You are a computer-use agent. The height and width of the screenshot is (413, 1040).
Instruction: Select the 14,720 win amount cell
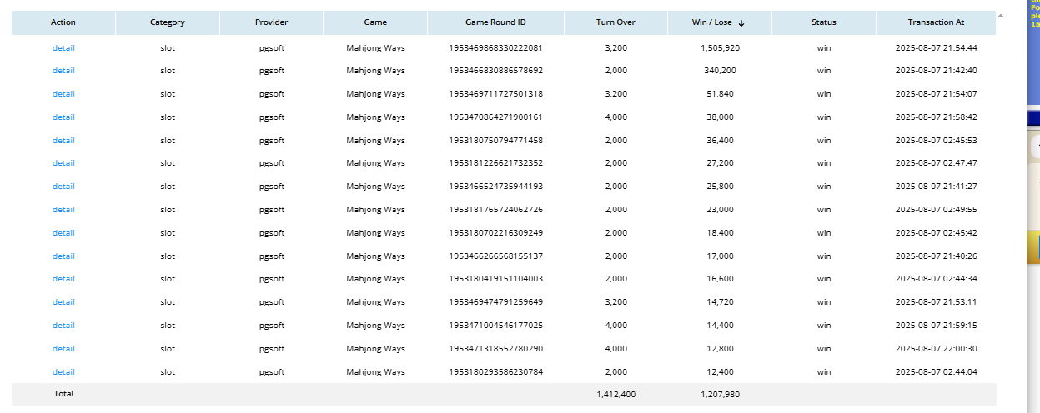pos(721,302)
